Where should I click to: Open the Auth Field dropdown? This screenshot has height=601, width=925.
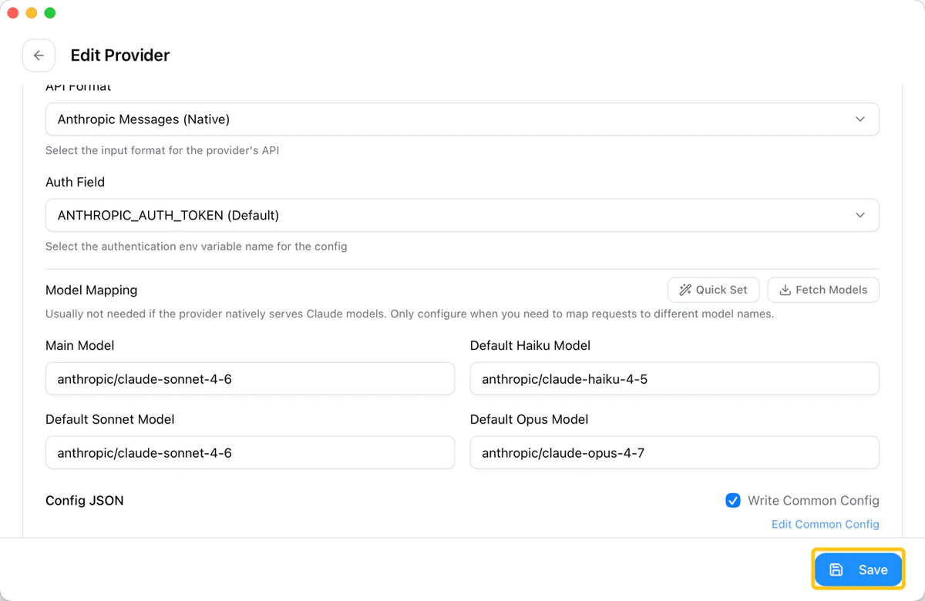(x=462, y=216)
